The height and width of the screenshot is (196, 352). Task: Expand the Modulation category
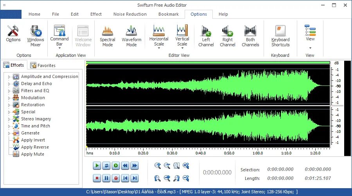coord(9,98)
